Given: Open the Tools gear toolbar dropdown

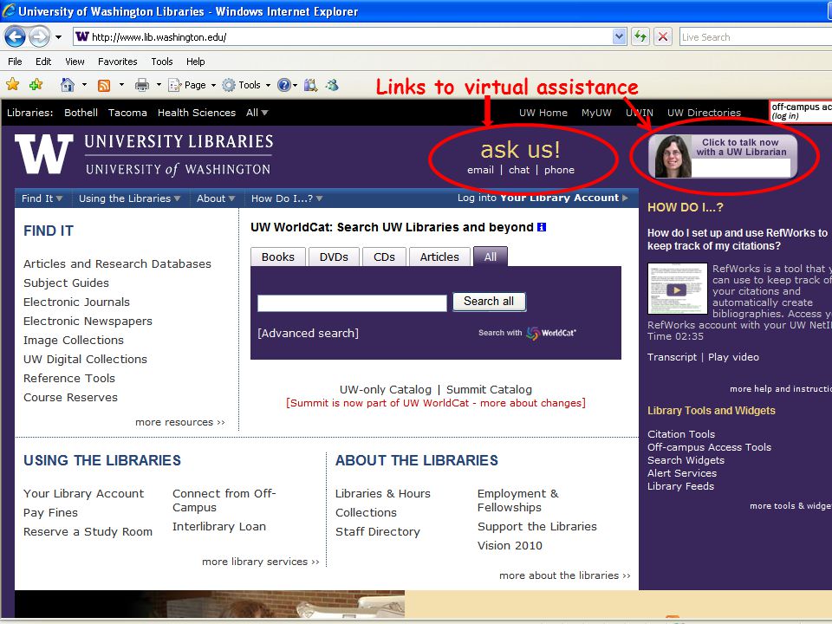Looking at the screenshot, I should click(x=247, y=85).
